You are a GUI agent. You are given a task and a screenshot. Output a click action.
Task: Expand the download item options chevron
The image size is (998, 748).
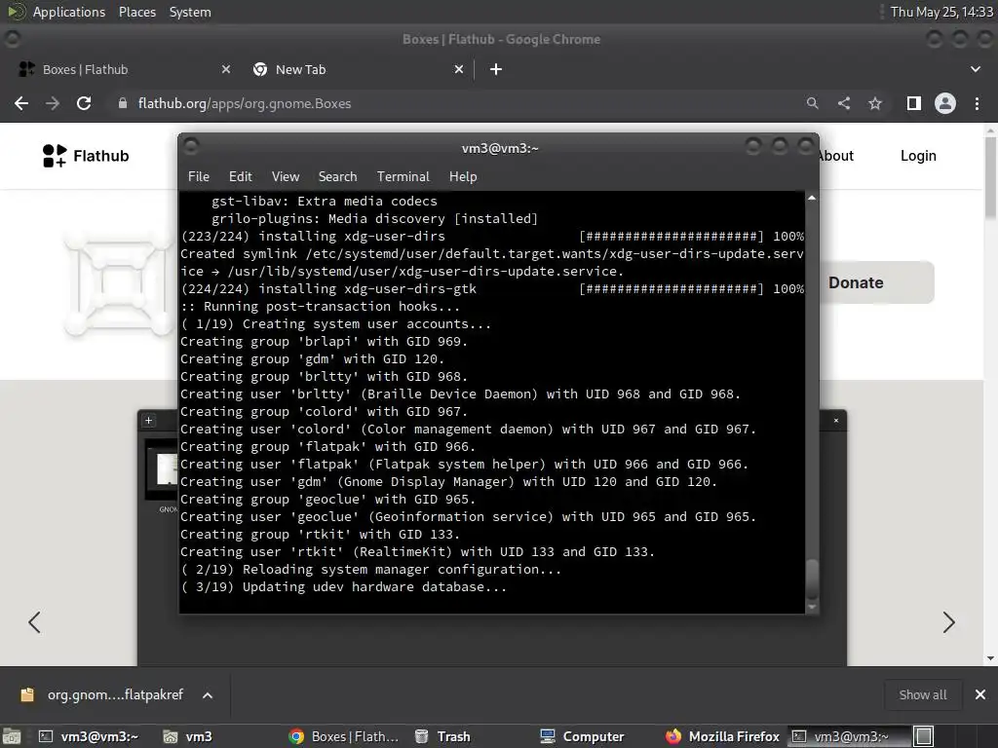point(208,695)
